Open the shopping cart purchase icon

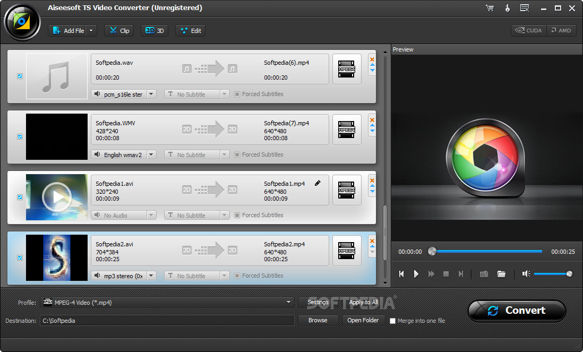pos(490,8)
